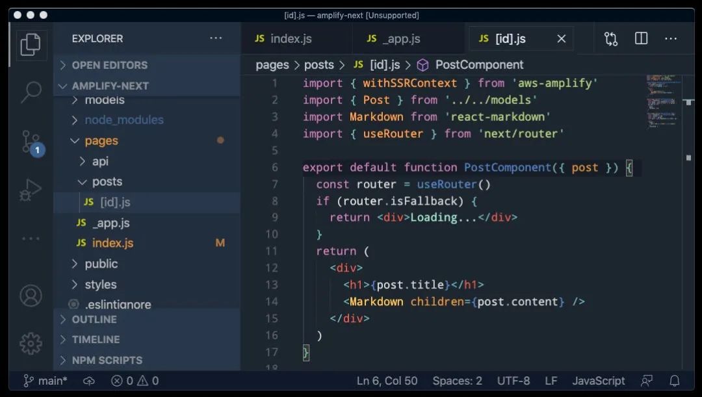
Task: Click the Open Changes compare icon
Action: 610,39
